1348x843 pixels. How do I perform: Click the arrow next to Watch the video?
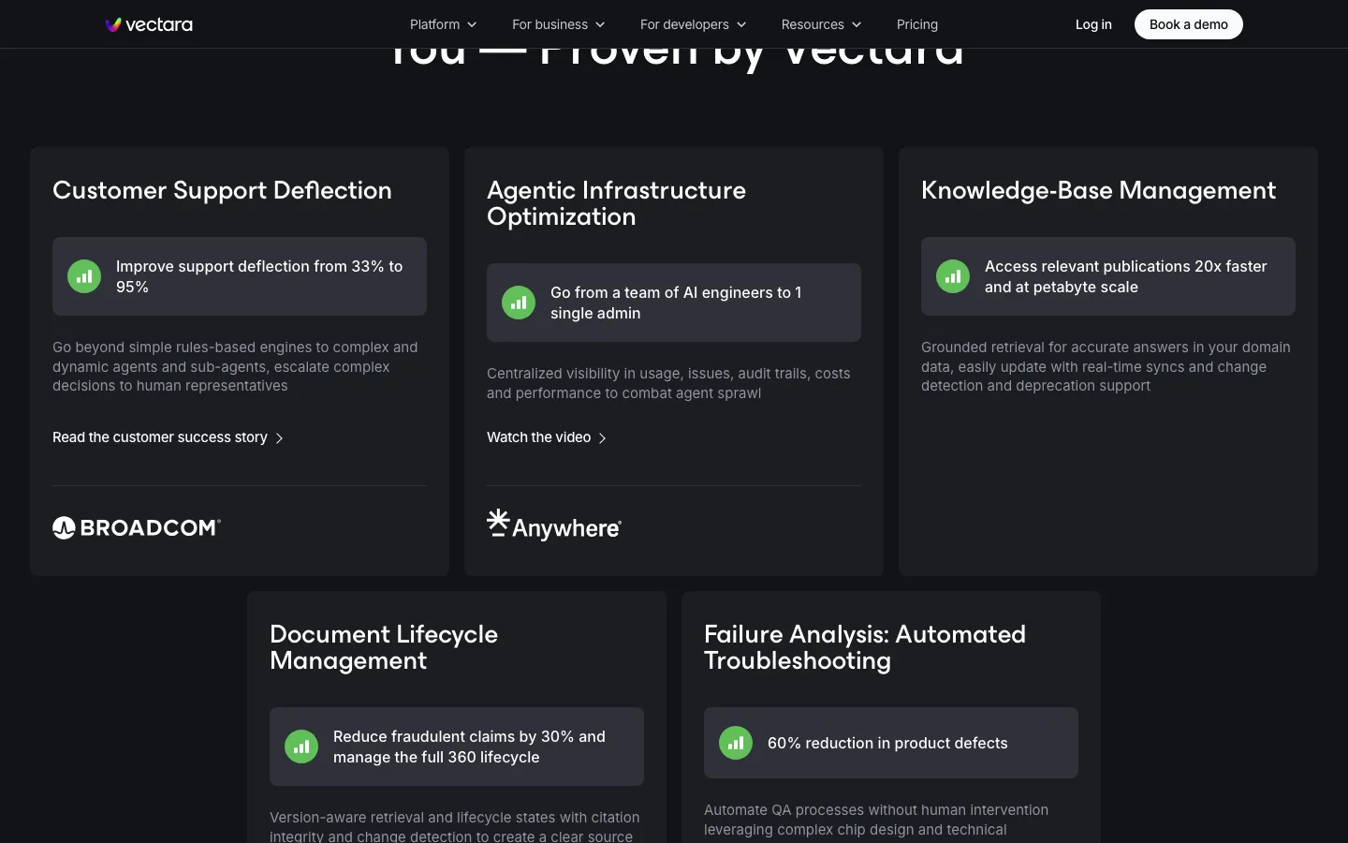click(602, 438)
